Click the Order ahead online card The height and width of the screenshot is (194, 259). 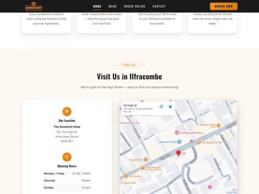pyautogui.click(x=102, y=22)
